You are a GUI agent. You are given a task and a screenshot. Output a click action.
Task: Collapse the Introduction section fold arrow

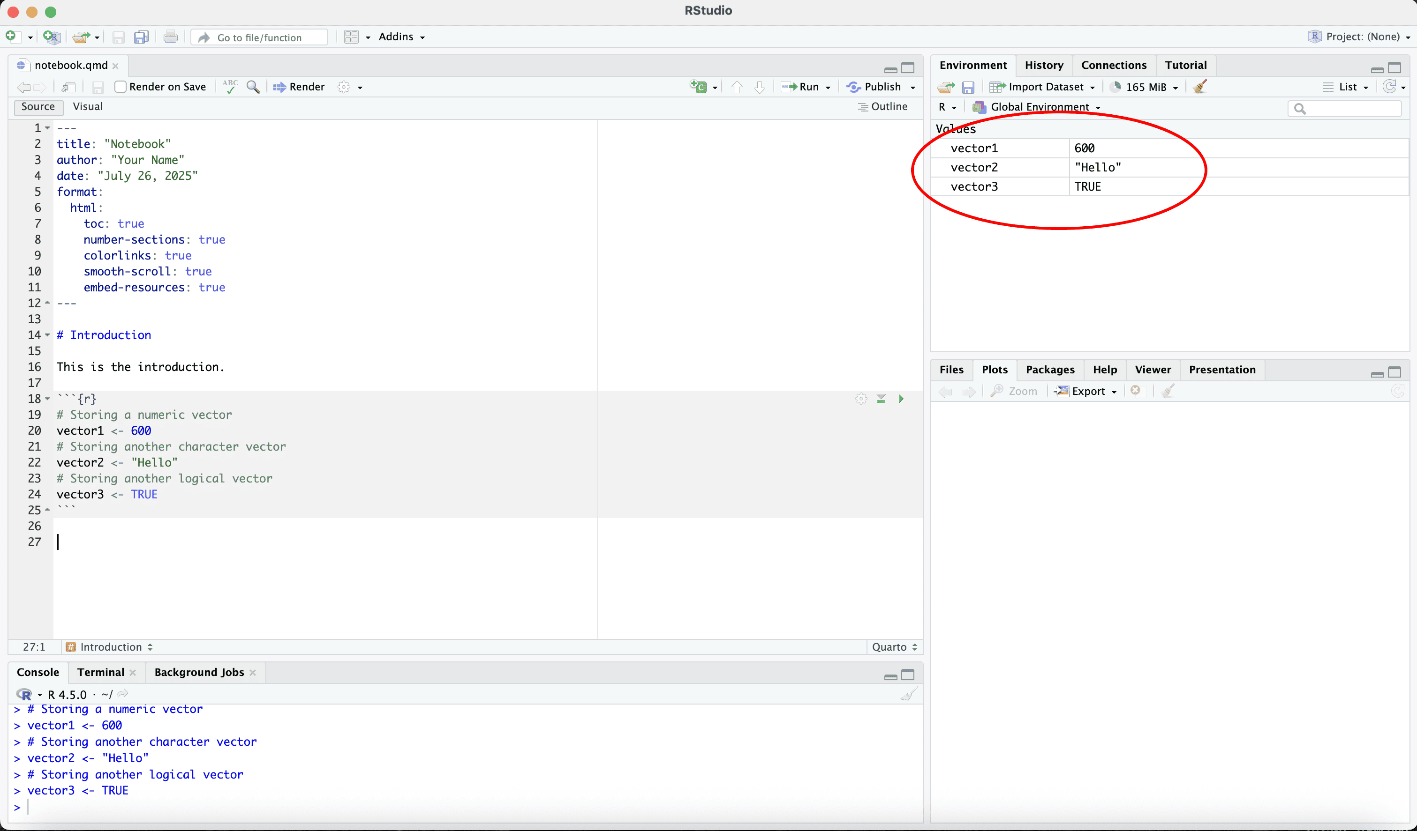pyautogui.click(x=48, y=335)
